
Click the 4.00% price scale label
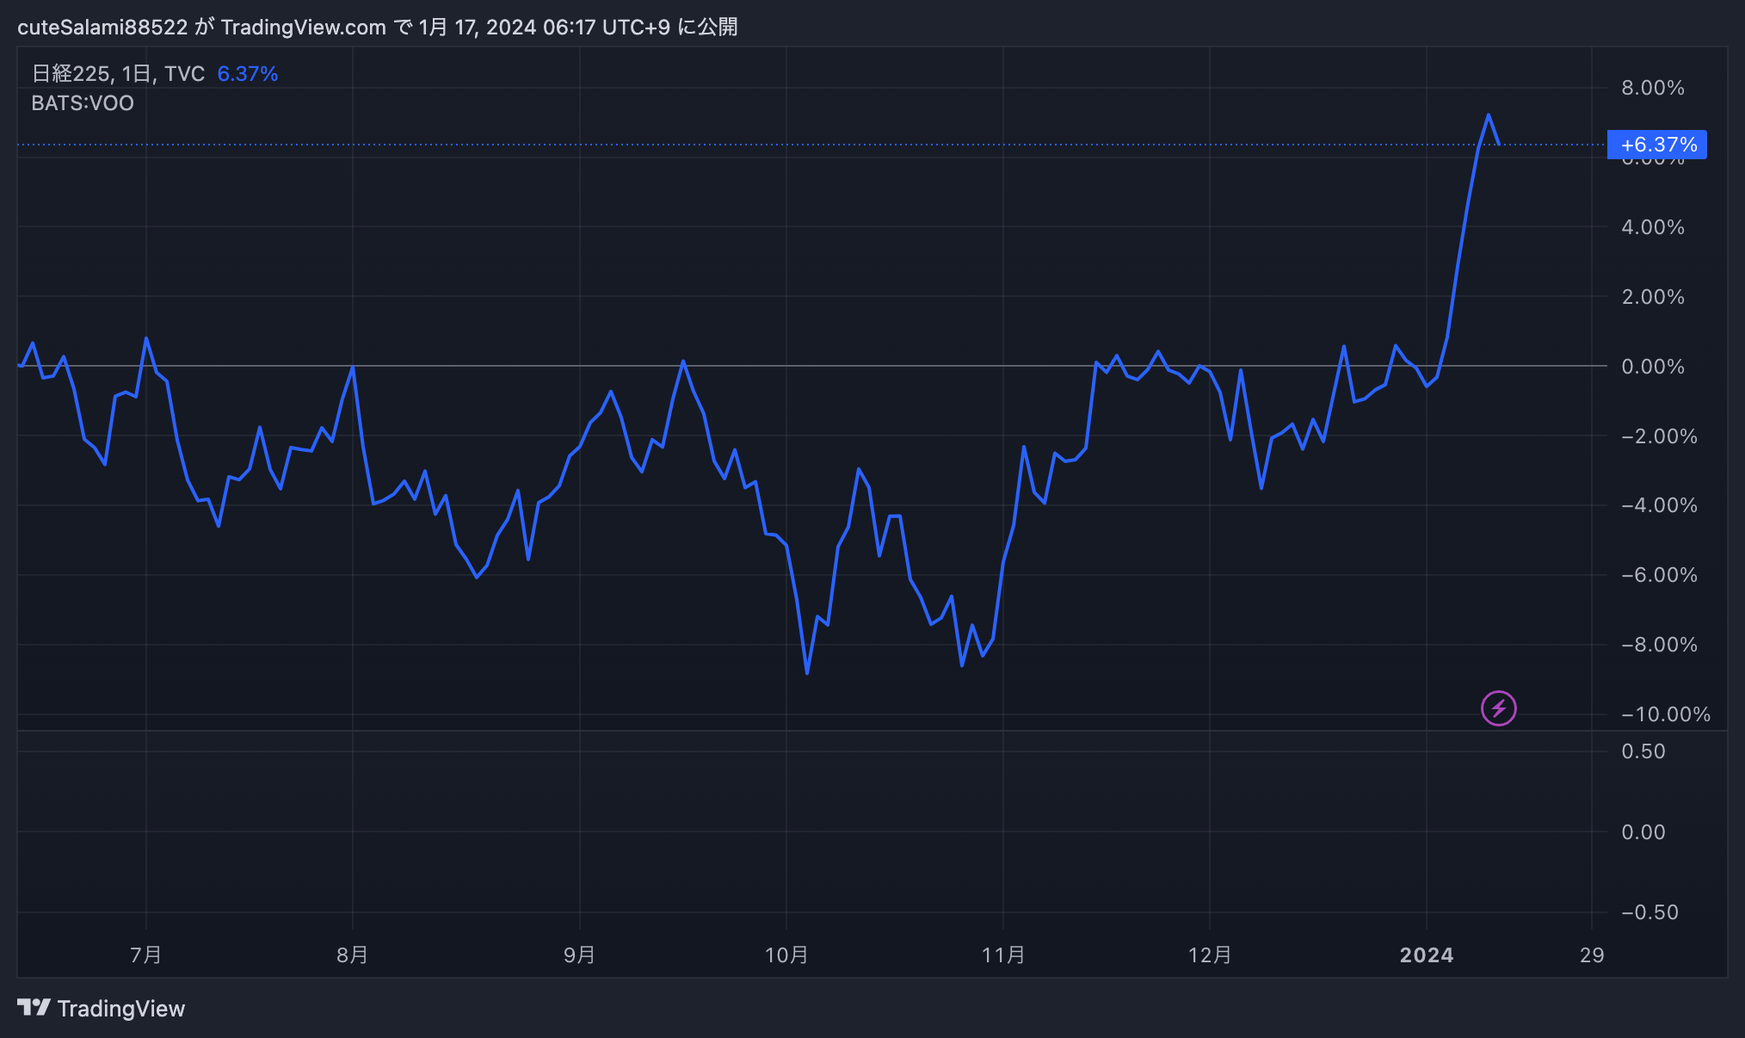point(1653,227)
